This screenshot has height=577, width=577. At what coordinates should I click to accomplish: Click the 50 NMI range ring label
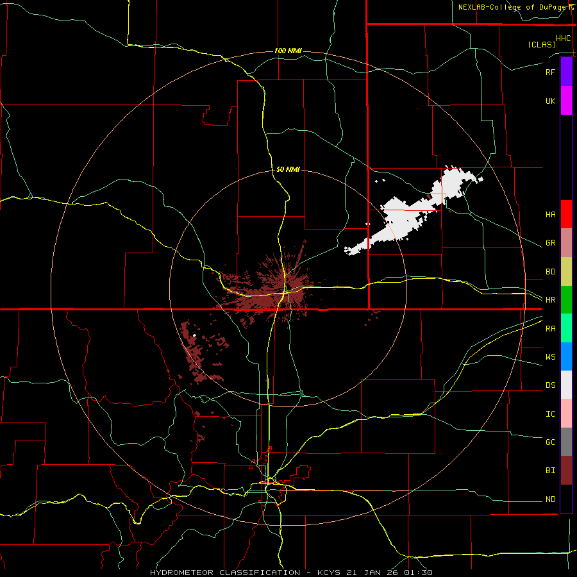tap(288, 169)
